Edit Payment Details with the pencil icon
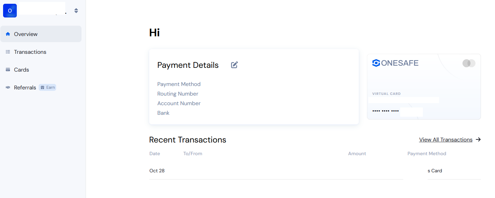 (x=234, y=65)
